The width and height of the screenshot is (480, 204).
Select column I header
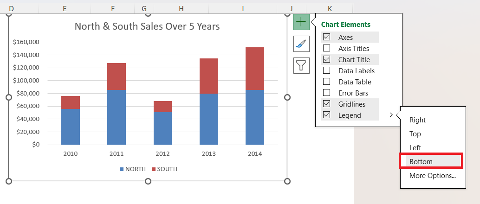coord(243,8)
